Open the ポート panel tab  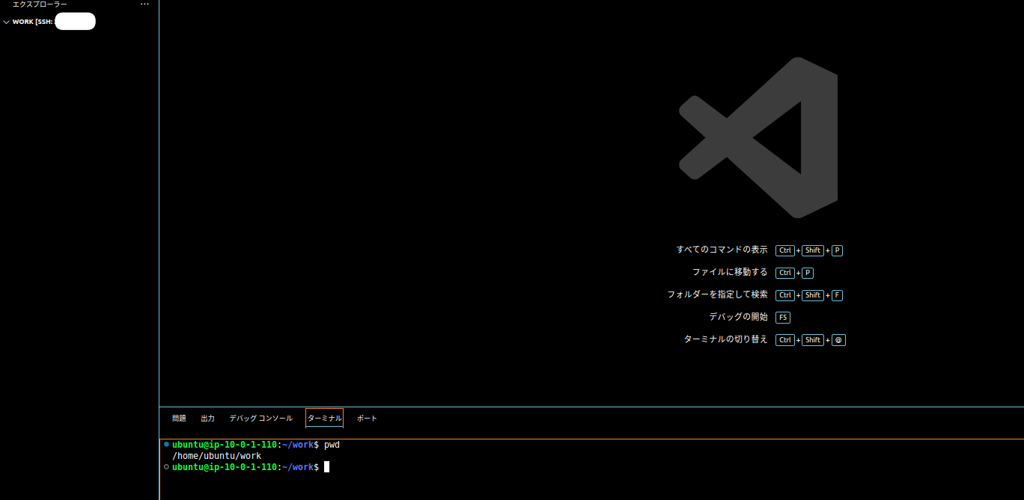pos(367,419)
